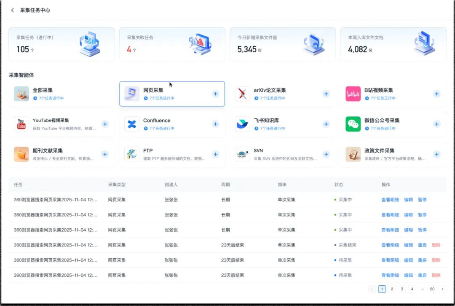Click the next page arrow in pagination
Screen dimensions: 455x306
pos(442,289)
